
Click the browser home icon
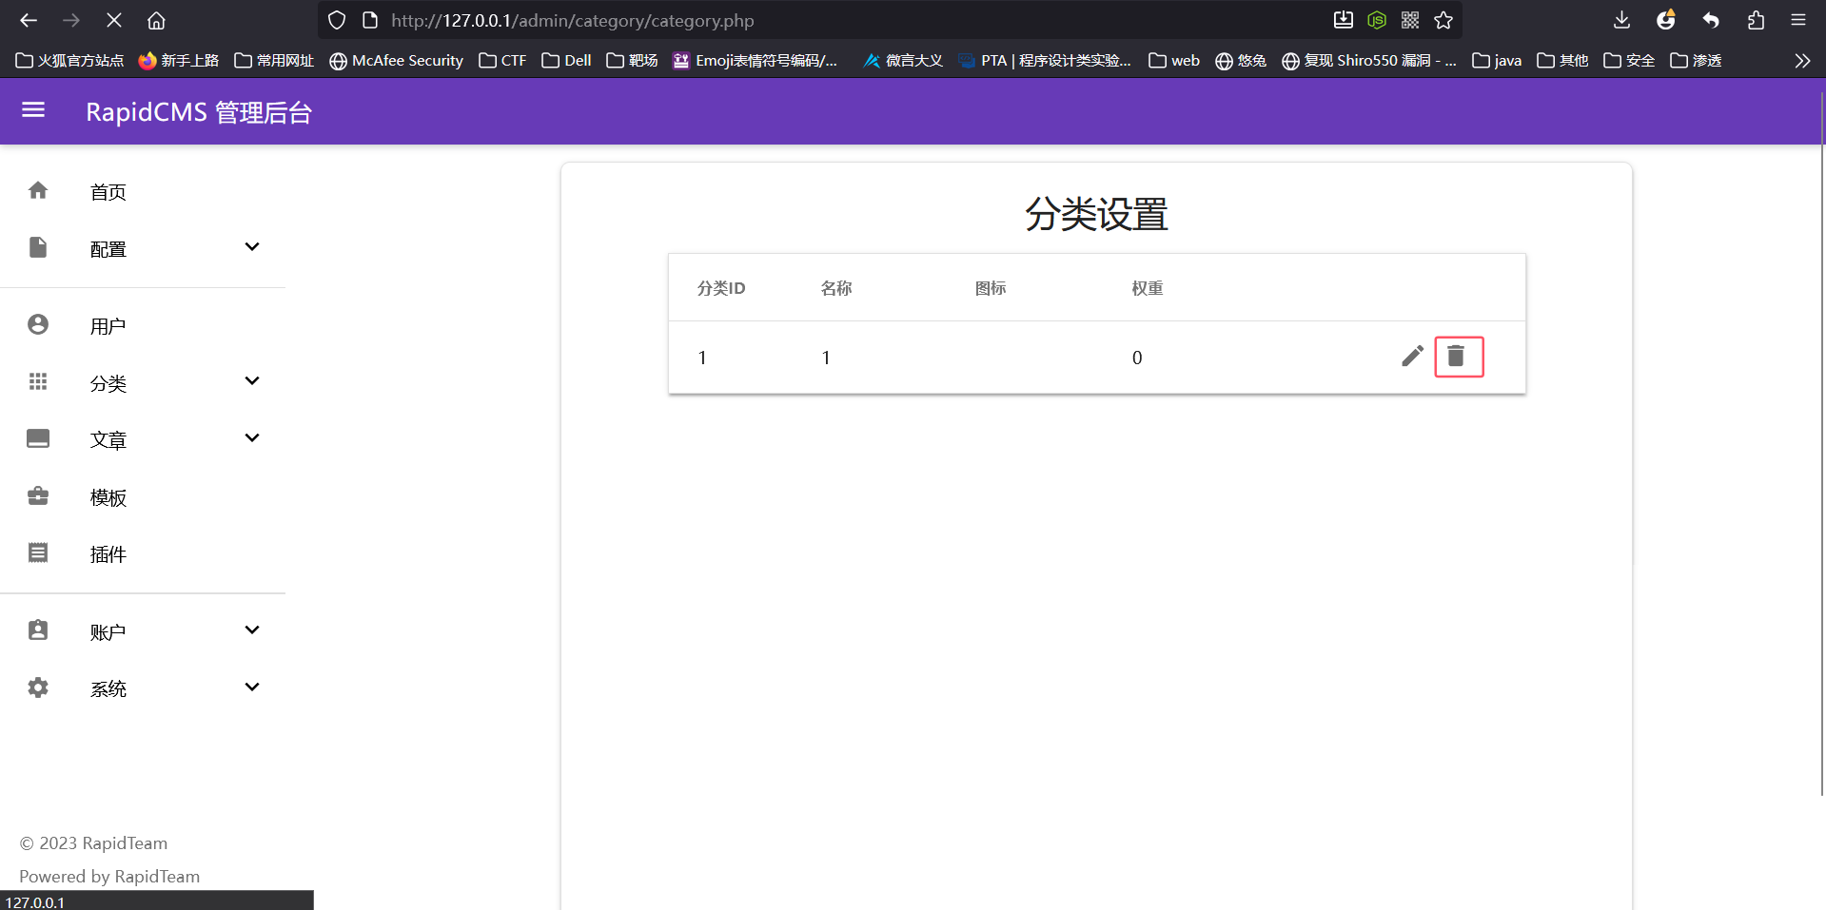click(x=156, y=20)
